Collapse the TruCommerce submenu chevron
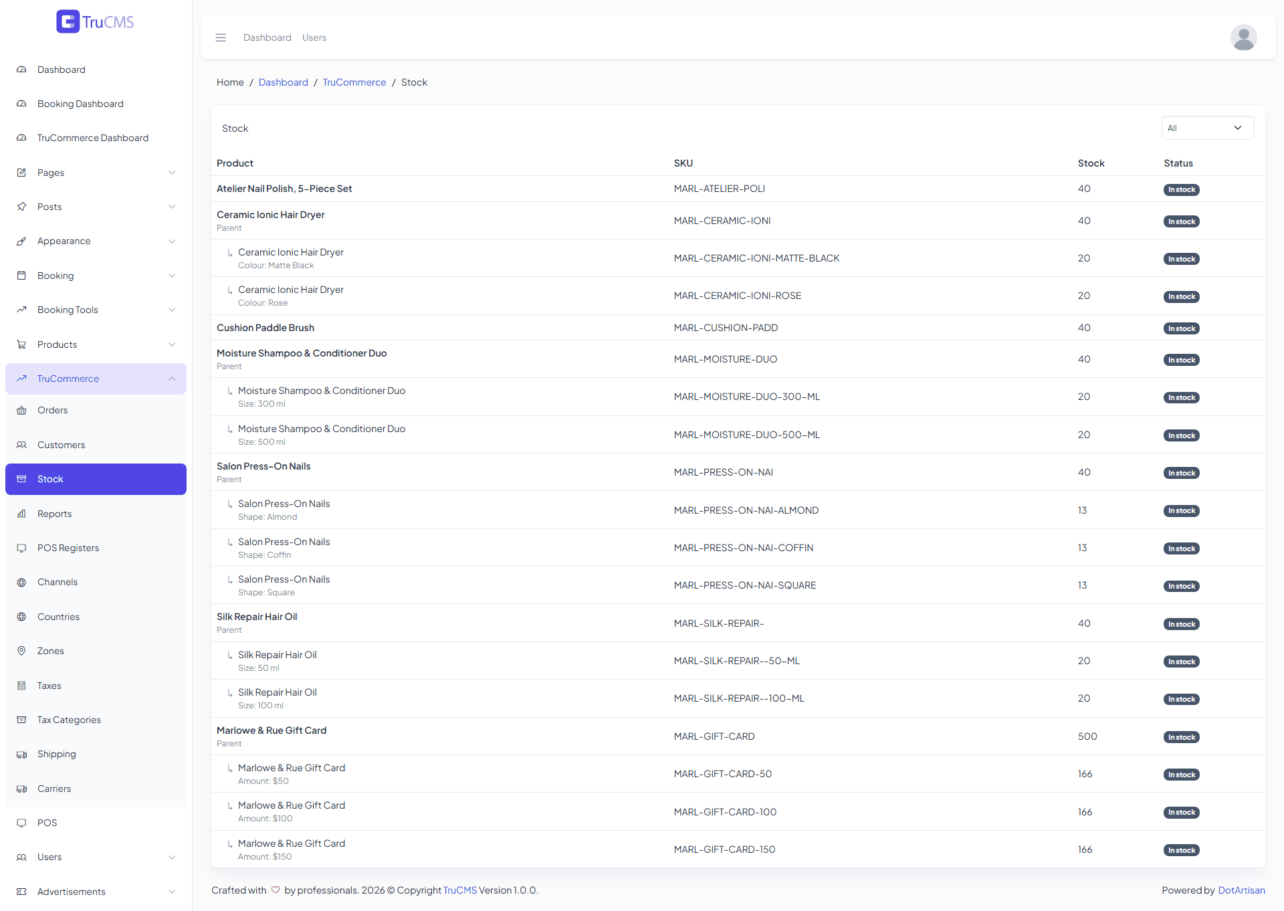The image size is (1284, 911). (172, 379)
